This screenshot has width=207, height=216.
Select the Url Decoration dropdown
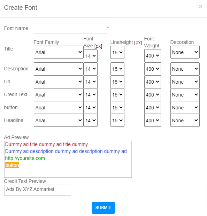[185, 82]
